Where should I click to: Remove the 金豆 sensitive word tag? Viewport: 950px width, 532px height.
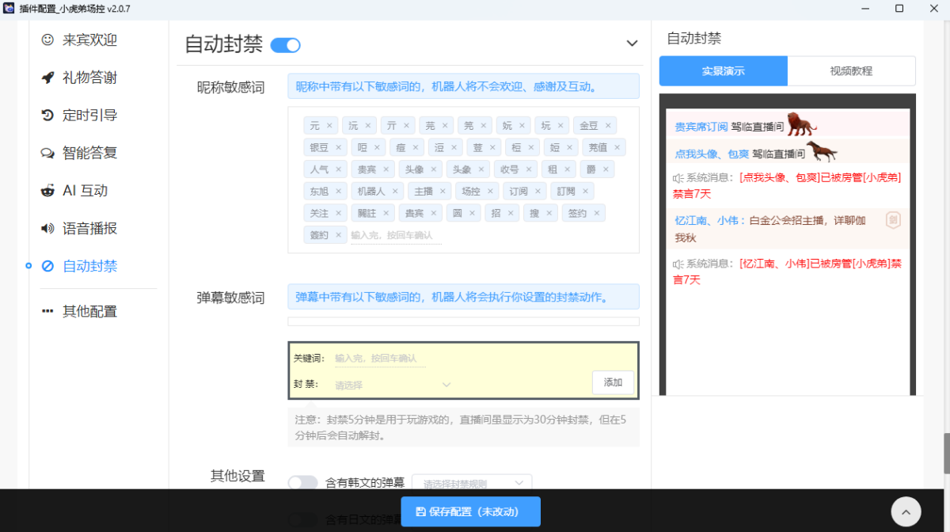tap(608, 125)
